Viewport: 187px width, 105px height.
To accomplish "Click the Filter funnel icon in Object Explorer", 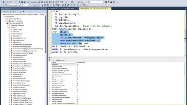I will click(x=18, y=12).
